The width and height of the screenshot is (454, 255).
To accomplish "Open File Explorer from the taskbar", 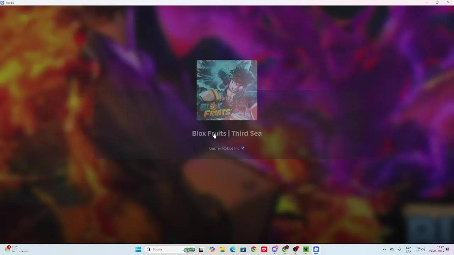I will 222,249.
